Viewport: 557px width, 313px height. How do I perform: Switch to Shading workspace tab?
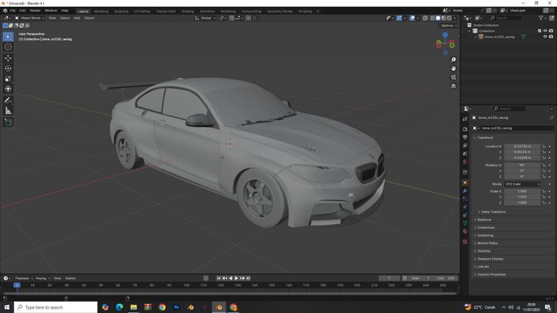[x=187, y=11]
